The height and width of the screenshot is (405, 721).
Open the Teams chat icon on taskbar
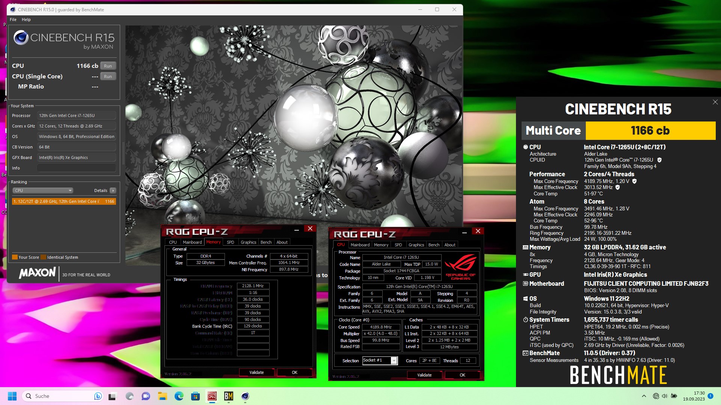point(146,396)
